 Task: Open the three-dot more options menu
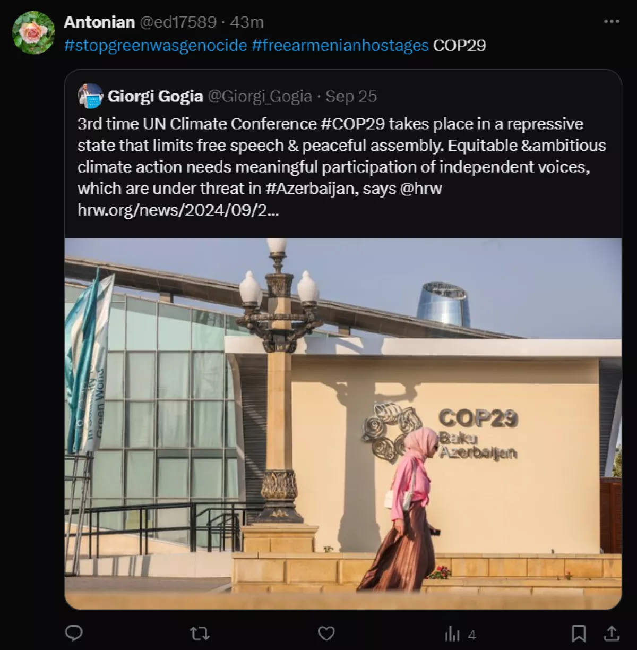click(612, 22)
